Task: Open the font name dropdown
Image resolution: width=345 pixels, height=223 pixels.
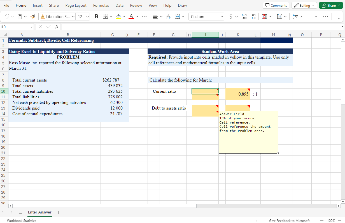Action: click(57, 17)
